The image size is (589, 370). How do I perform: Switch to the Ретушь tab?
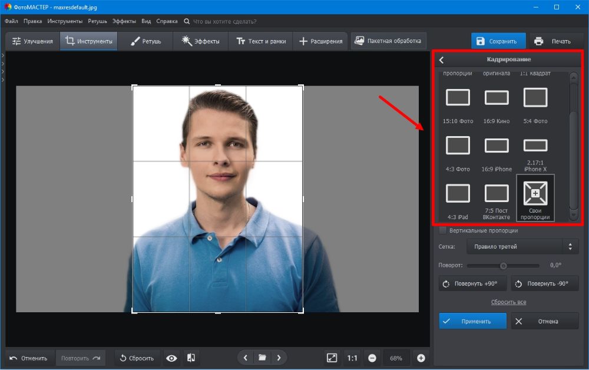[145, 41]
